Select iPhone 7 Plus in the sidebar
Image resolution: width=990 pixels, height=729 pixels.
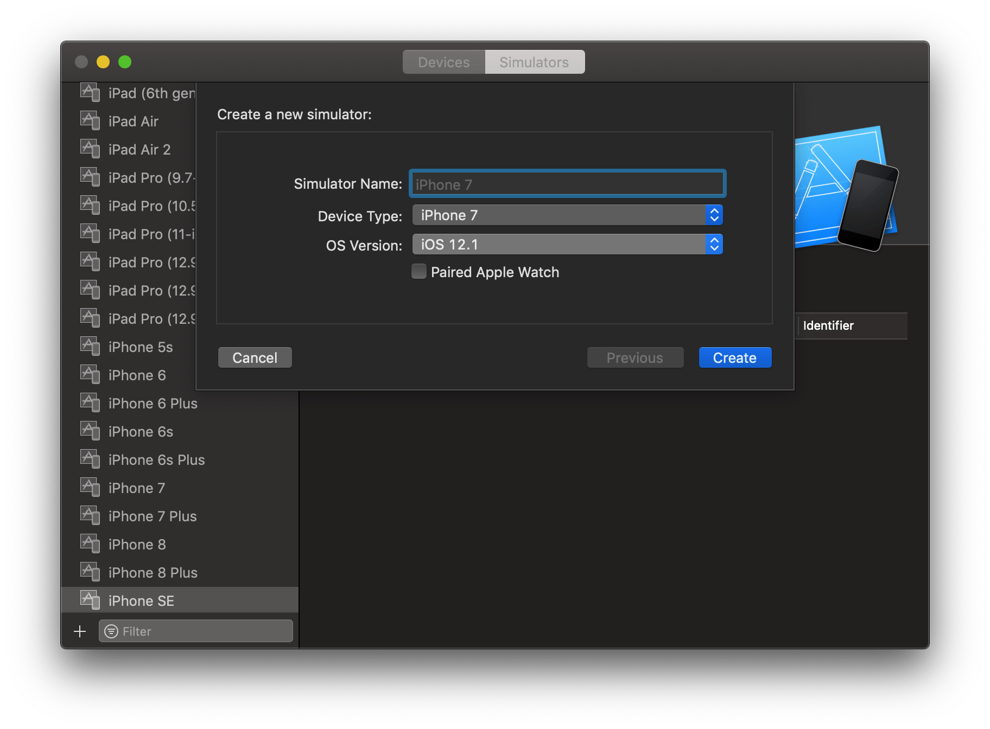[180, 516]
